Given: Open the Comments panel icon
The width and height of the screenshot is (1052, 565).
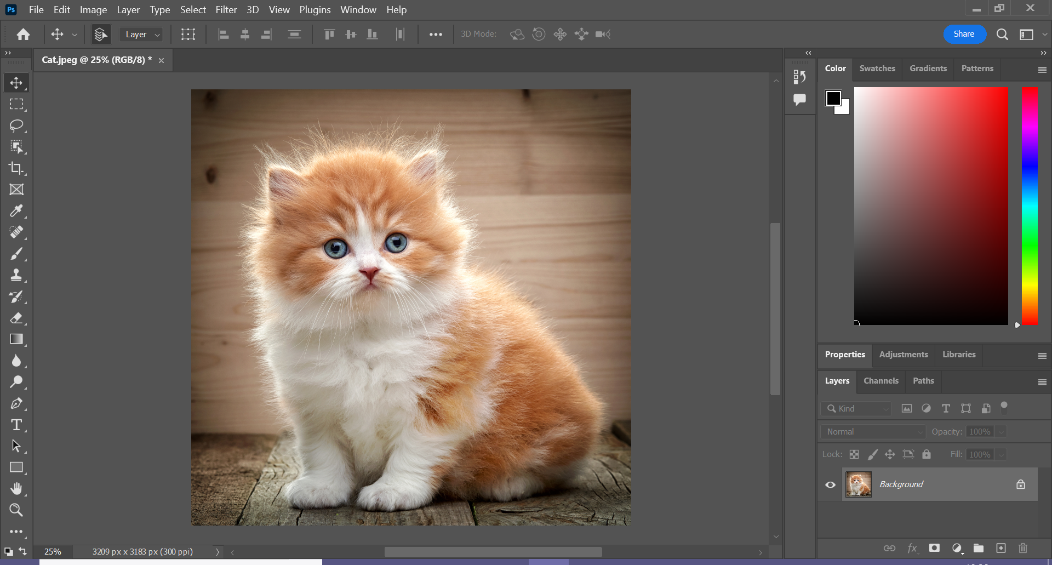Looking at the screenshot, I should [799, 100].
